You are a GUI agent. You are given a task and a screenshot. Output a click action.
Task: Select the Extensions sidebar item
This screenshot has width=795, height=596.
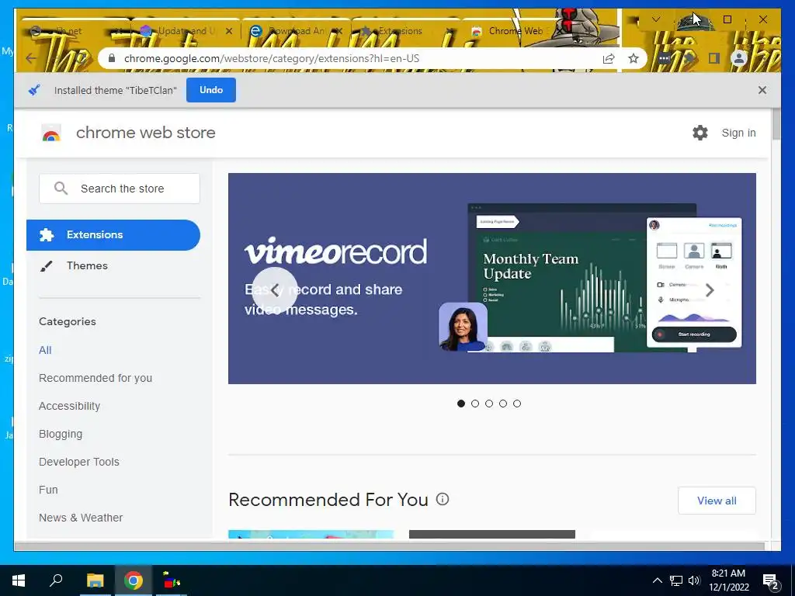[113, 234]
